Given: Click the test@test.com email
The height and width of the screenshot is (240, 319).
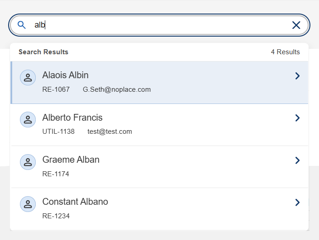Looking at the screenshot, I should tap(110, 132).
